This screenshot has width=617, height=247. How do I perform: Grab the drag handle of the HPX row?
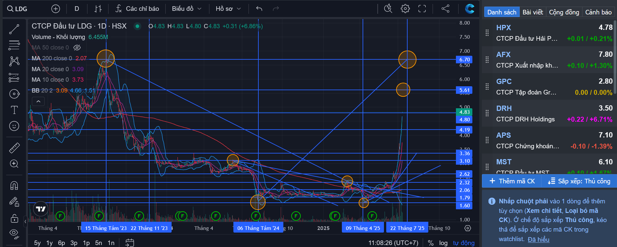487,33
